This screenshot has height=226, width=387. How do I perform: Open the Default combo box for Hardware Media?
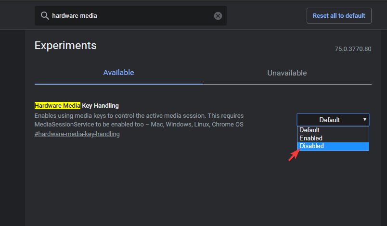tap(333, 120)
